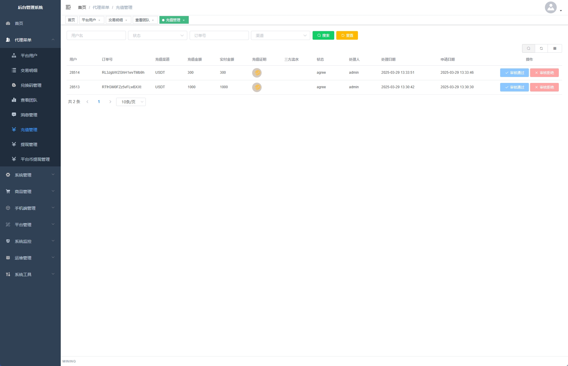The image size is (568, 366).
Task: Approve order for user 28514 with 审核通过
Action: point(514,73)
